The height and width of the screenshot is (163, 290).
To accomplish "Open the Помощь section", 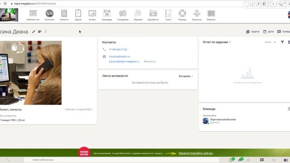I will coord(182,15).
